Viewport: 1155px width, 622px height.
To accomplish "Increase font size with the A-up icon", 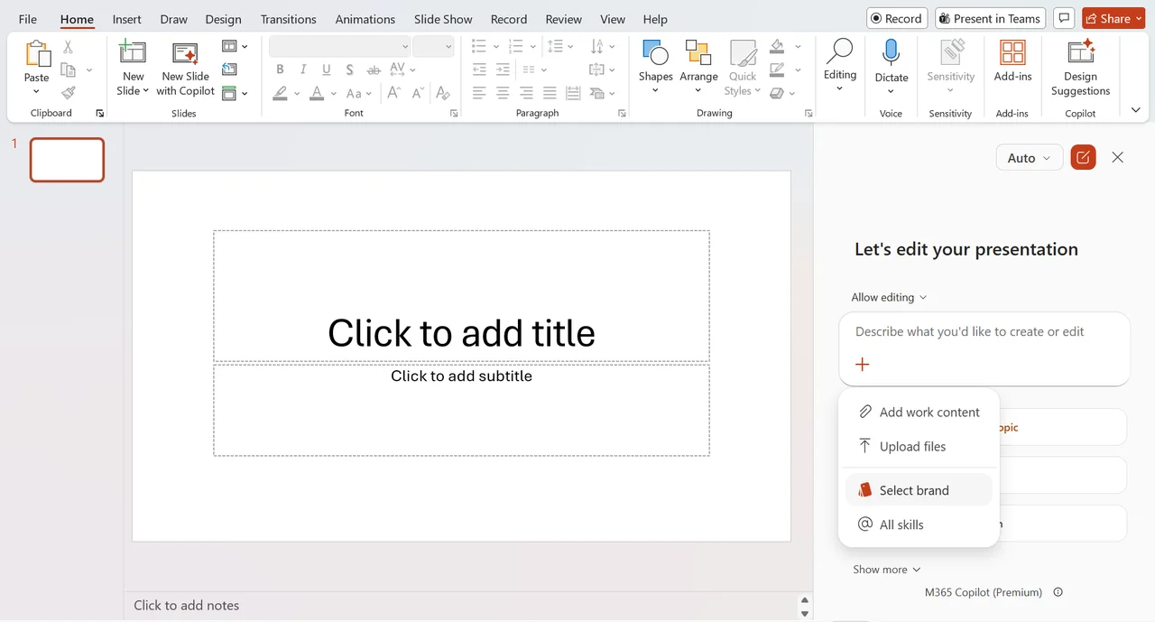I will [x=394, y=93].
